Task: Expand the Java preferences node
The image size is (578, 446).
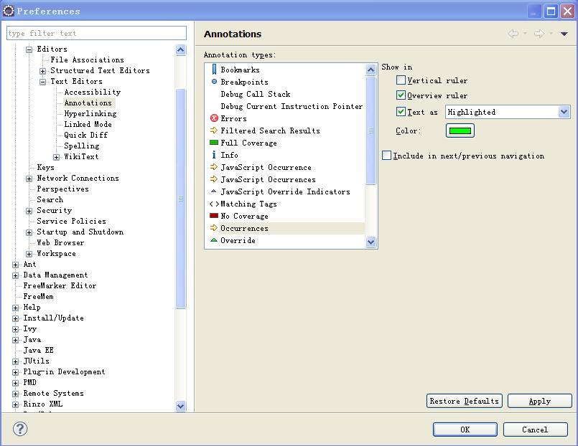Action: point(16,340)
